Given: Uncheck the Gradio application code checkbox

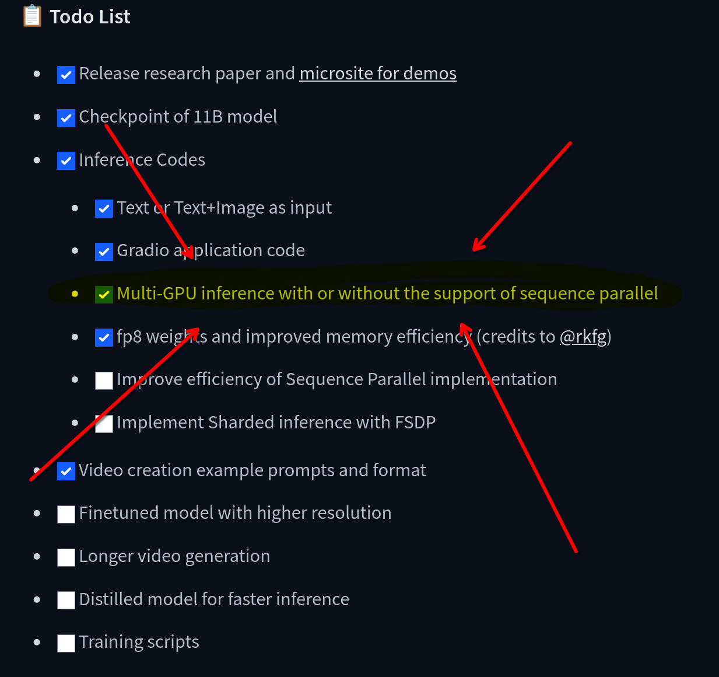Looking at the screenshot, I should [104, 252].
